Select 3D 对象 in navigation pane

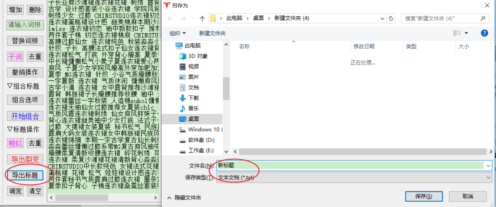point(198,56)
